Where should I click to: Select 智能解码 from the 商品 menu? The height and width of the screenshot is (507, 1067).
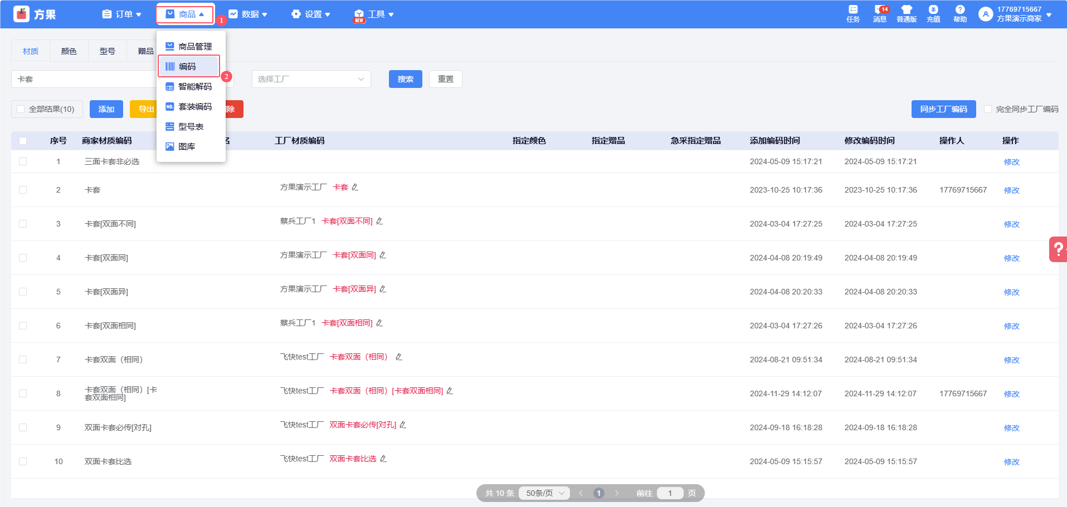[194, 87]
